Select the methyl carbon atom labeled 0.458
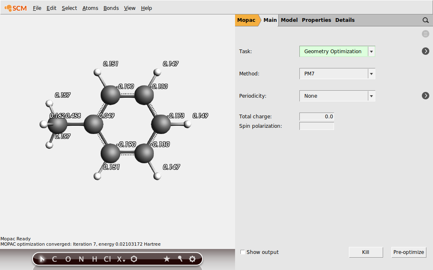433x270 pixels. tap(58, 124)
